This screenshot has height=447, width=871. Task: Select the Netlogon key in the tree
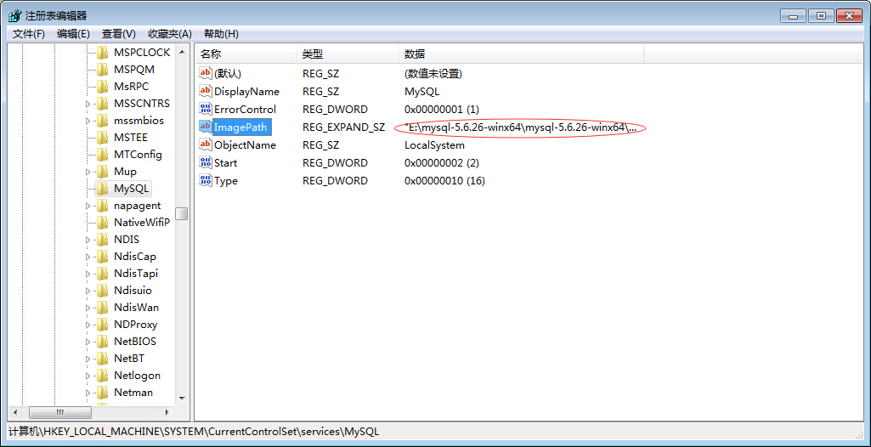point(137,376)
